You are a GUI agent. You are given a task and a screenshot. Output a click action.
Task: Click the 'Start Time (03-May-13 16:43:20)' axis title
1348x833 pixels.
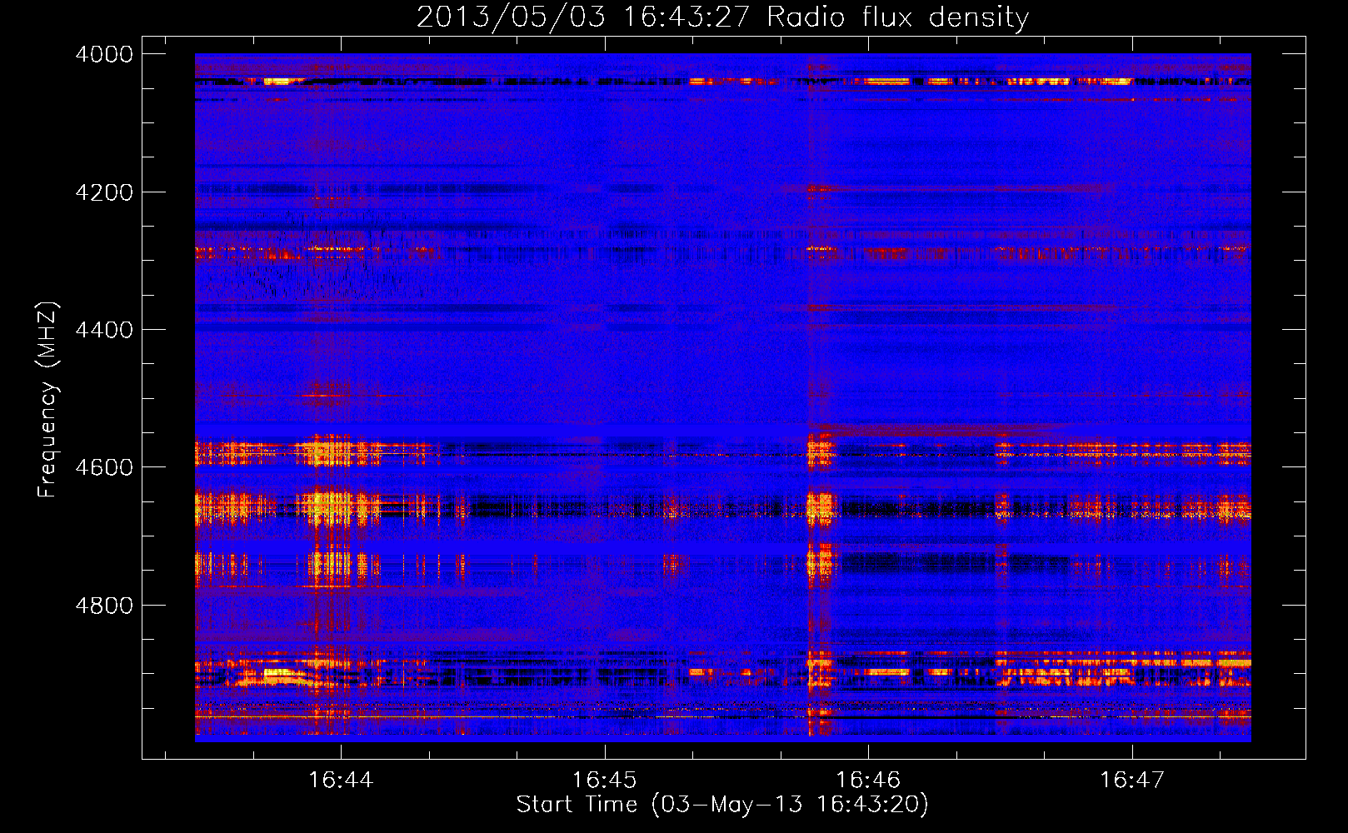[722, 805]
